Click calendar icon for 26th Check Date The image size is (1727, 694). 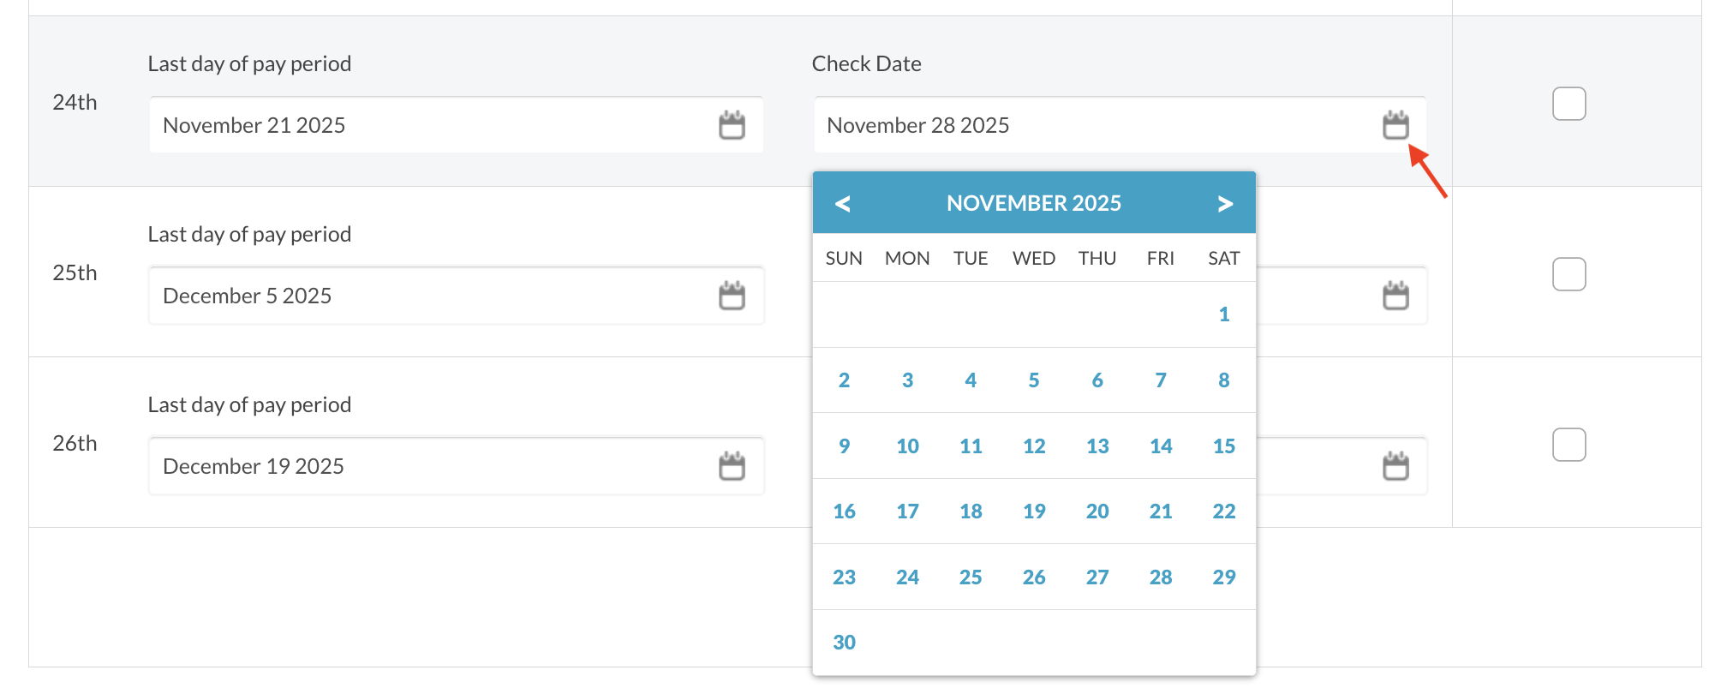click(x=1395, y=466)
